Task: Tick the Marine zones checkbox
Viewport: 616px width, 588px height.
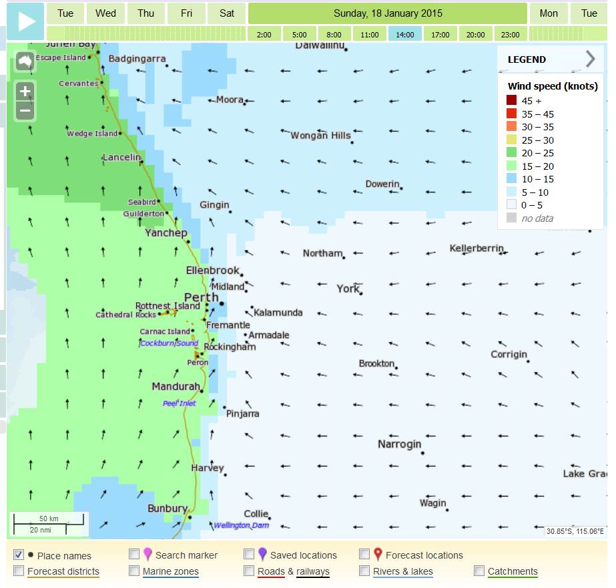Action: 134,571
